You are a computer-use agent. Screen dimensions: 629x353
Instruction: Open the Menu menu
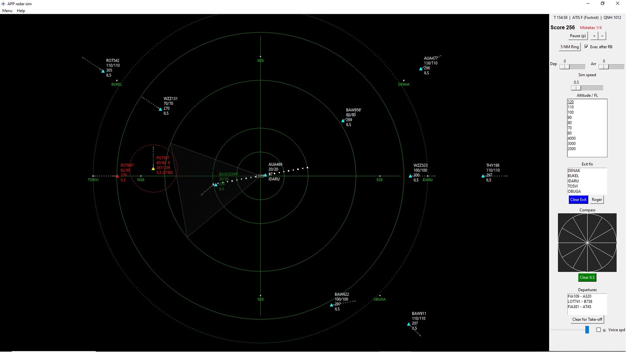(x=7, y=11)
